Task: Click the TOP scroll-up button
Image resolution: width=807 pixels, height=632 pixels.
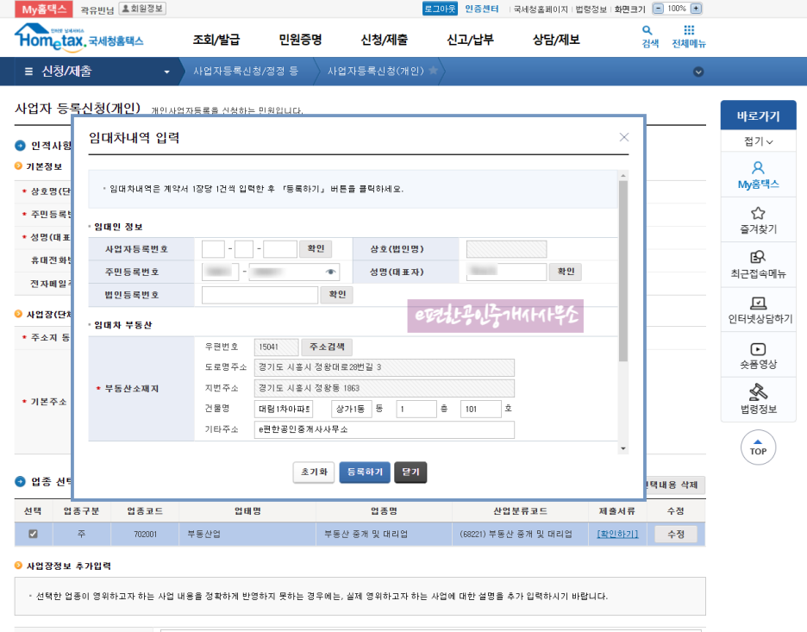Action: coord(758,447)
